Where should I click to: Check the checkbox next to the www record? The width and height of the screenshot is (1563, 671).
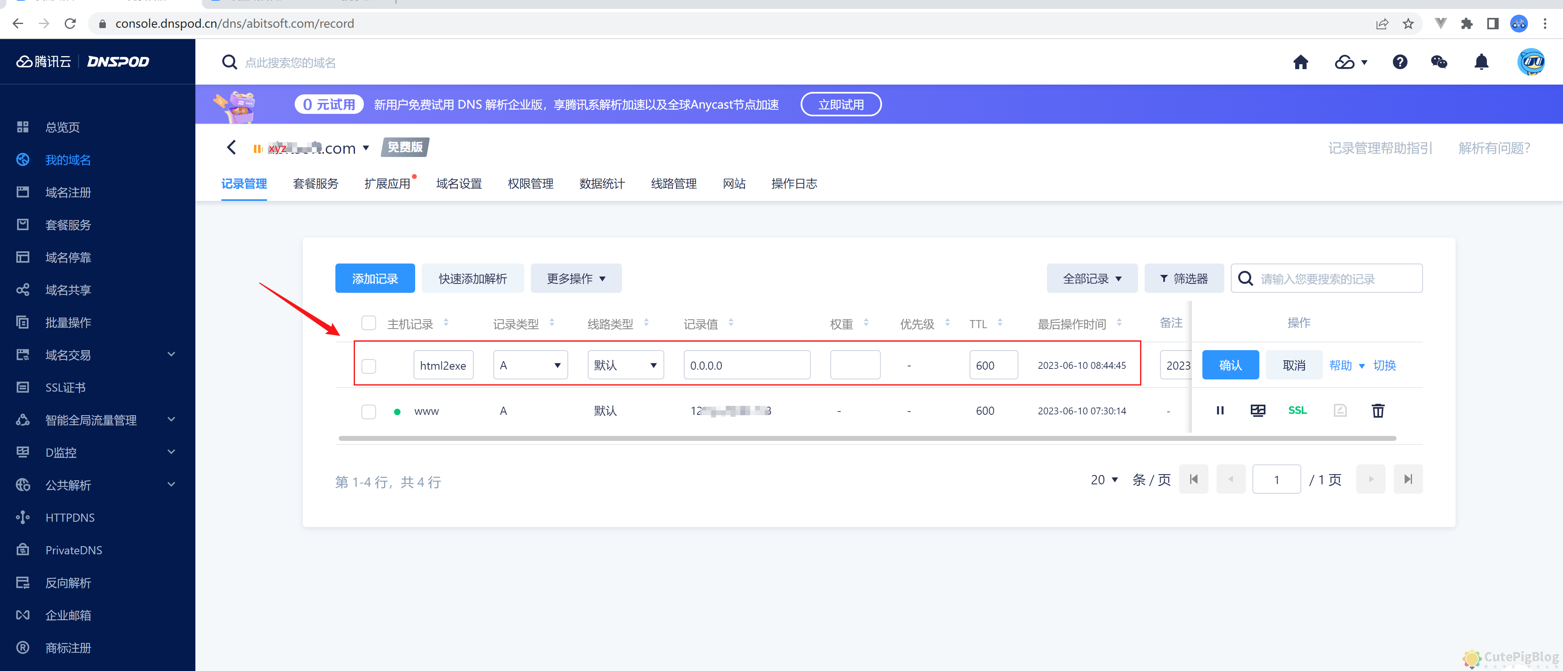coord(368,411)
